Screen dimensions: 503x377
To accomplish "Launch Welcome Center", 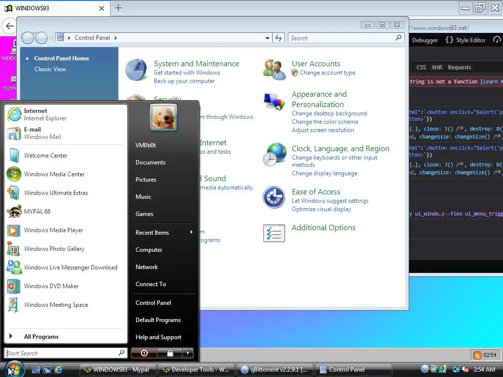I will click(x=66, y=156).
